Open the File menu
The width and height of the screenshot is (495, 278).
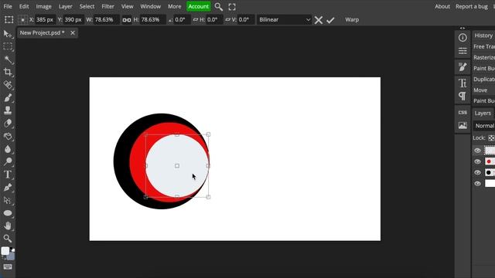tap(8, 6)
